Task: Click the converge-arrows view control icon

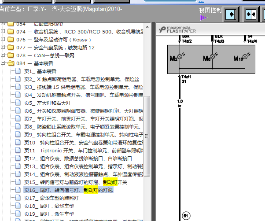Action: 251,14
